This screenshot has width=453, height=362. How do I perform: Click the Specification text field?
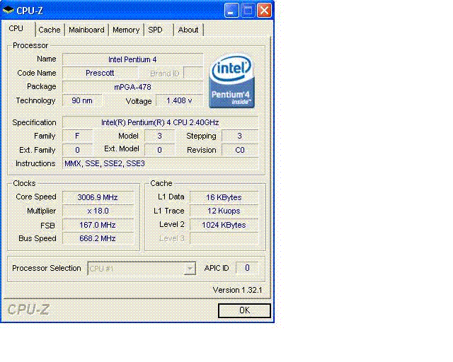click(x=161, y=122)
